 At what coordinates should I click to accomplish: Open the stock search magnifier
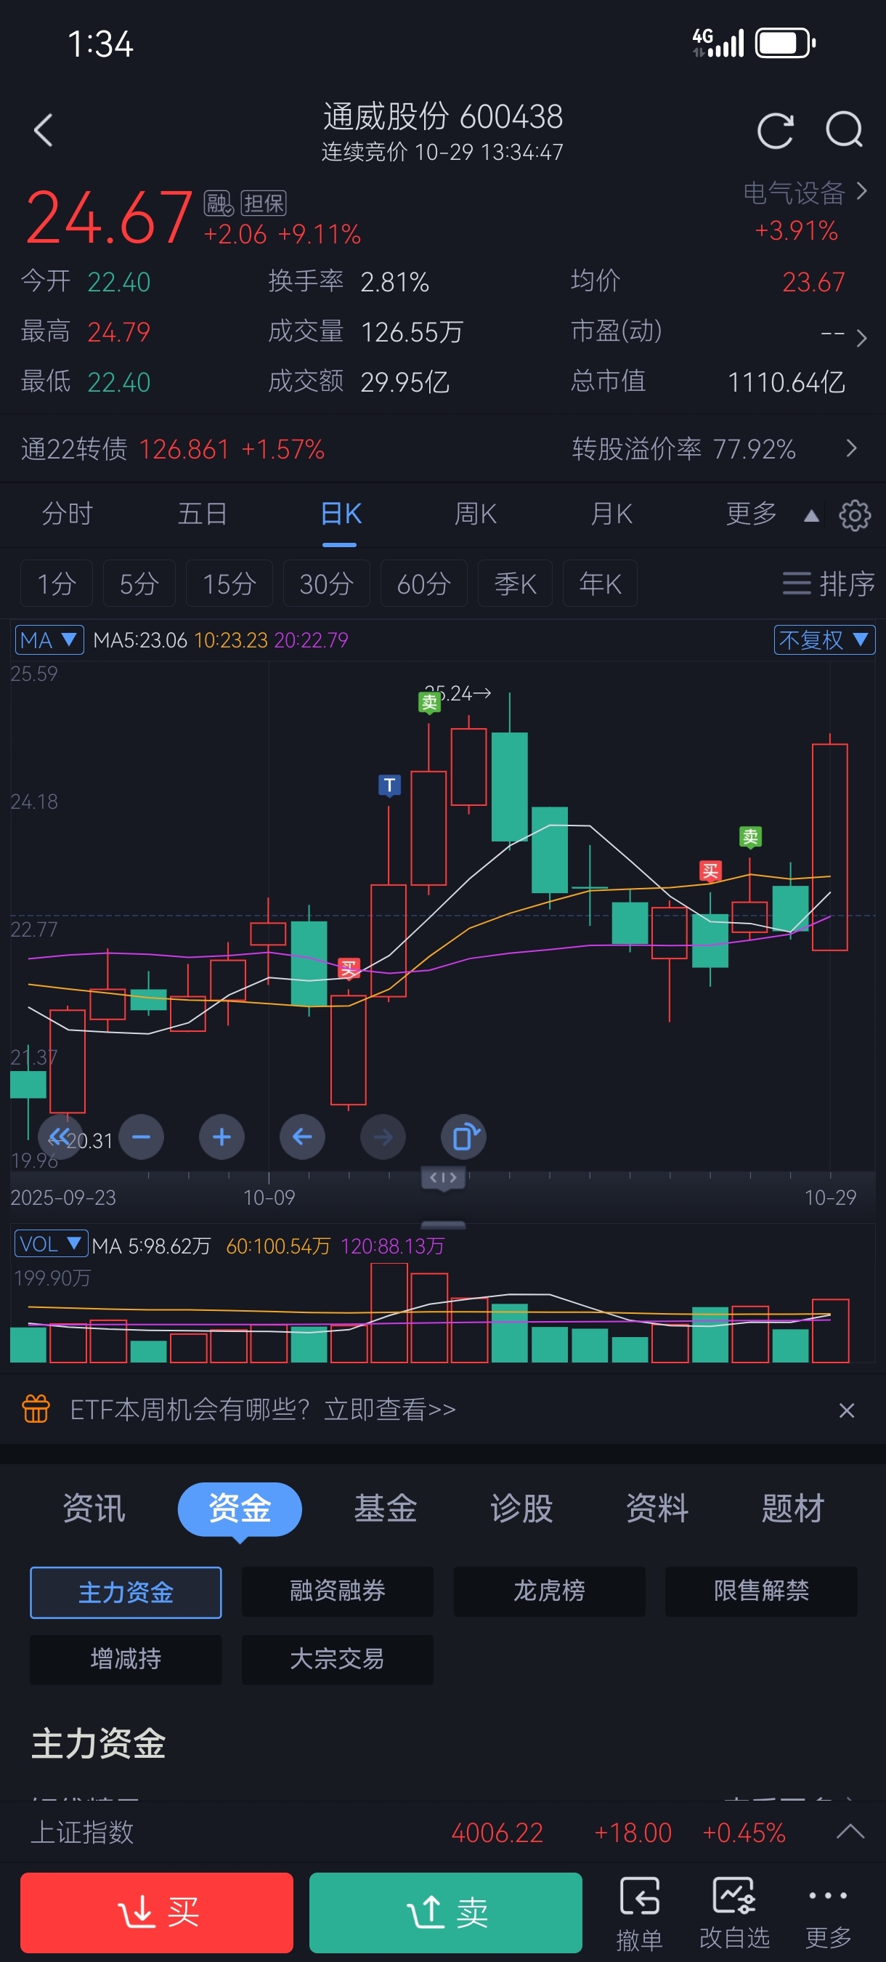[844, 130]
